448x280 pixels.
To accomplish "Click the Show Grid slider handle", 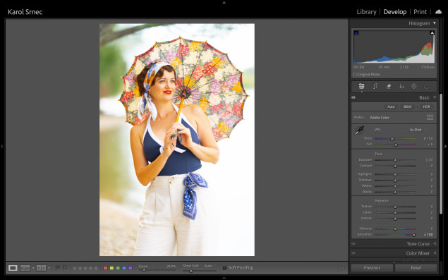I will click(191, 271).
